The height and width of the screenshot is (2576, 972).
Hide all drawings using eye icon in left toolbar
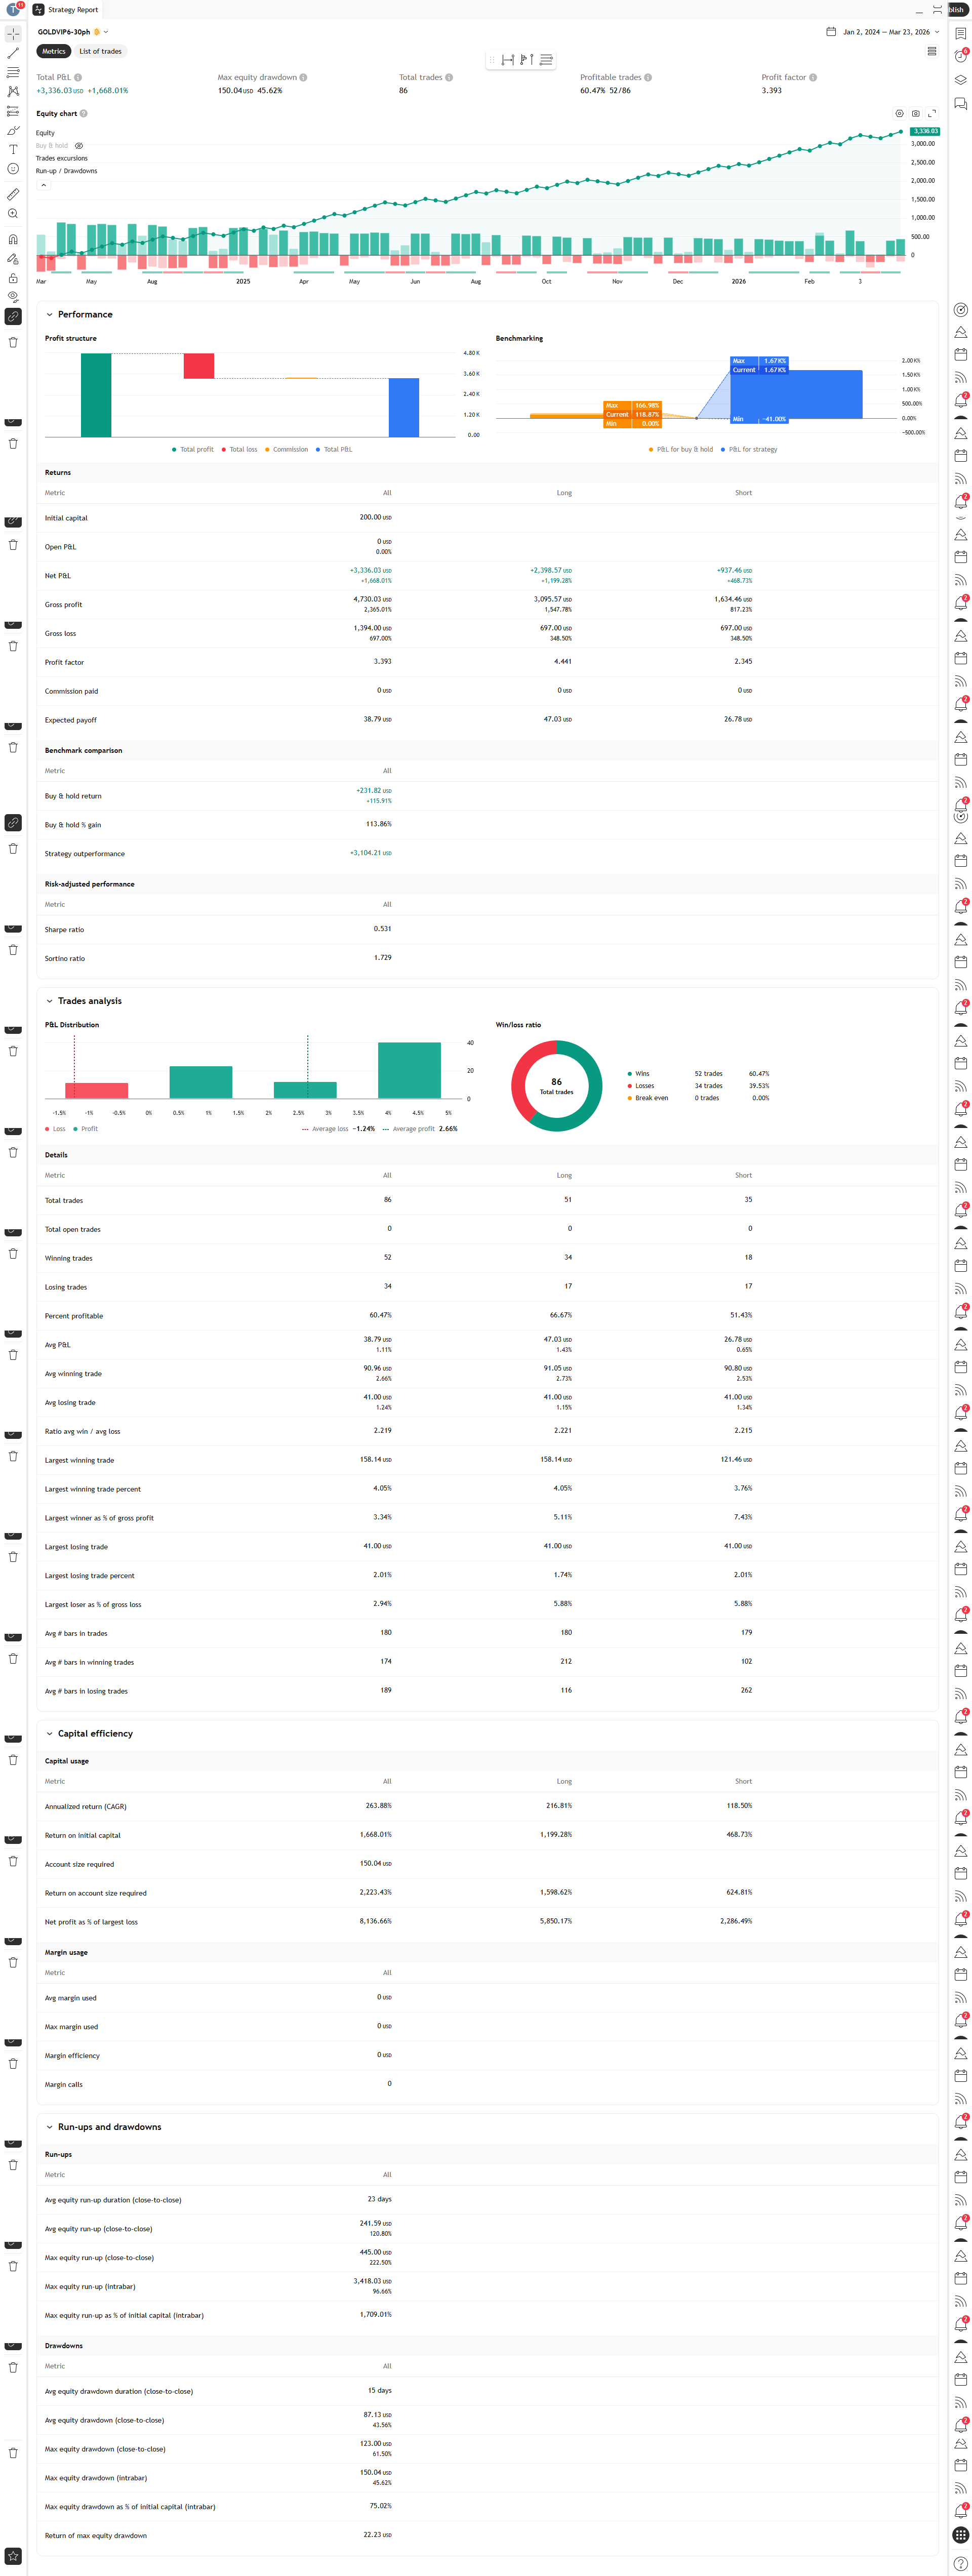13,297
